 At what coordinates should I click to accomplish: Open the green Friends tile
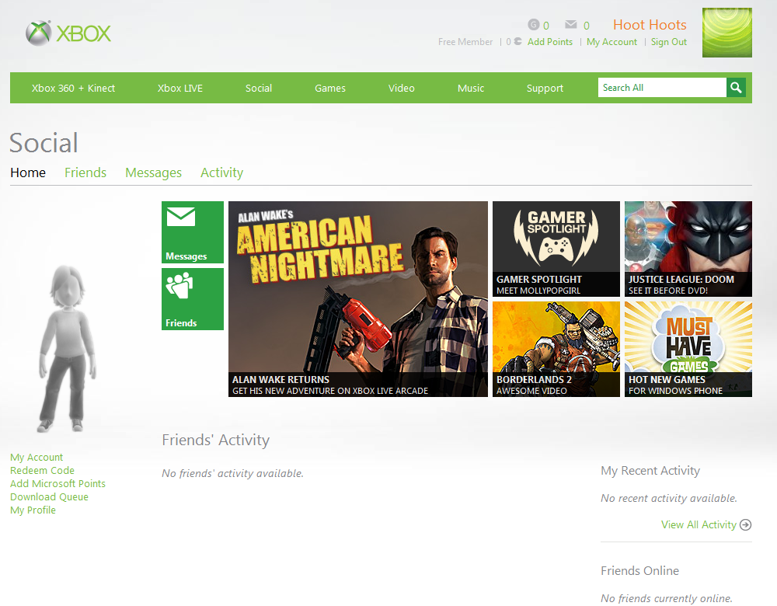192,299
